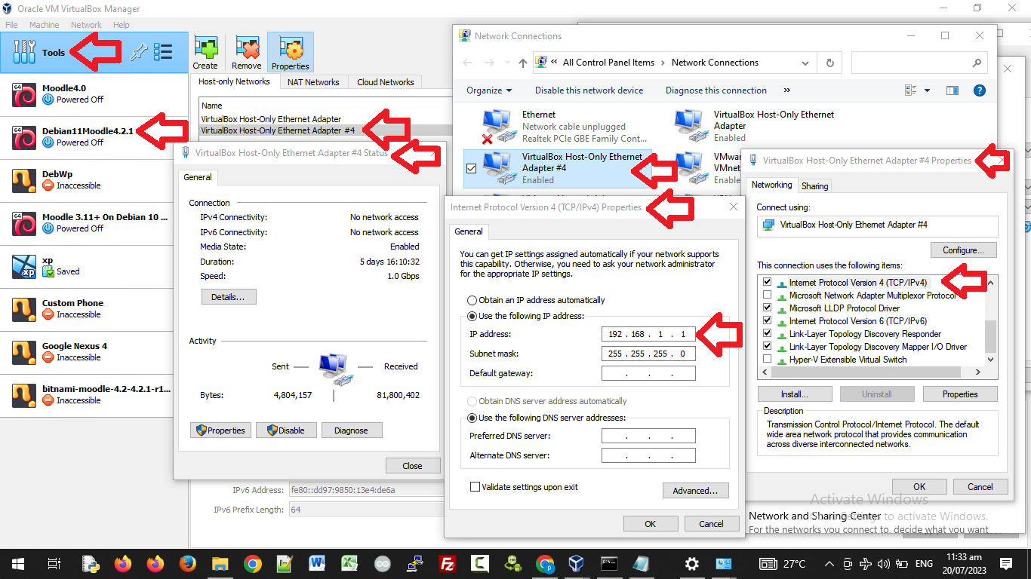The height and width of the screenshot is (579, 1031).
Task: Click the Details... button
Action: [228, 297]
